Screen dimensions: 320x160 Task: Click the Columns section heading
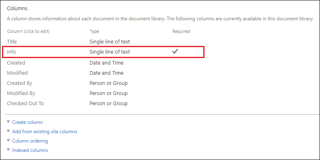(17, 9)
